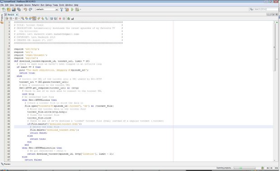Open the debug button dropdown arrow
This screenshot has width=280, height=171.
tap(80, 9)
